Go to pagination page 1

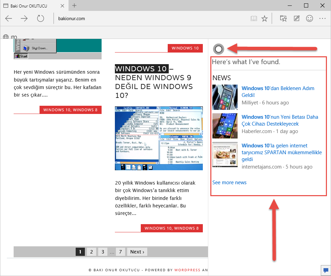pos(80,252)
